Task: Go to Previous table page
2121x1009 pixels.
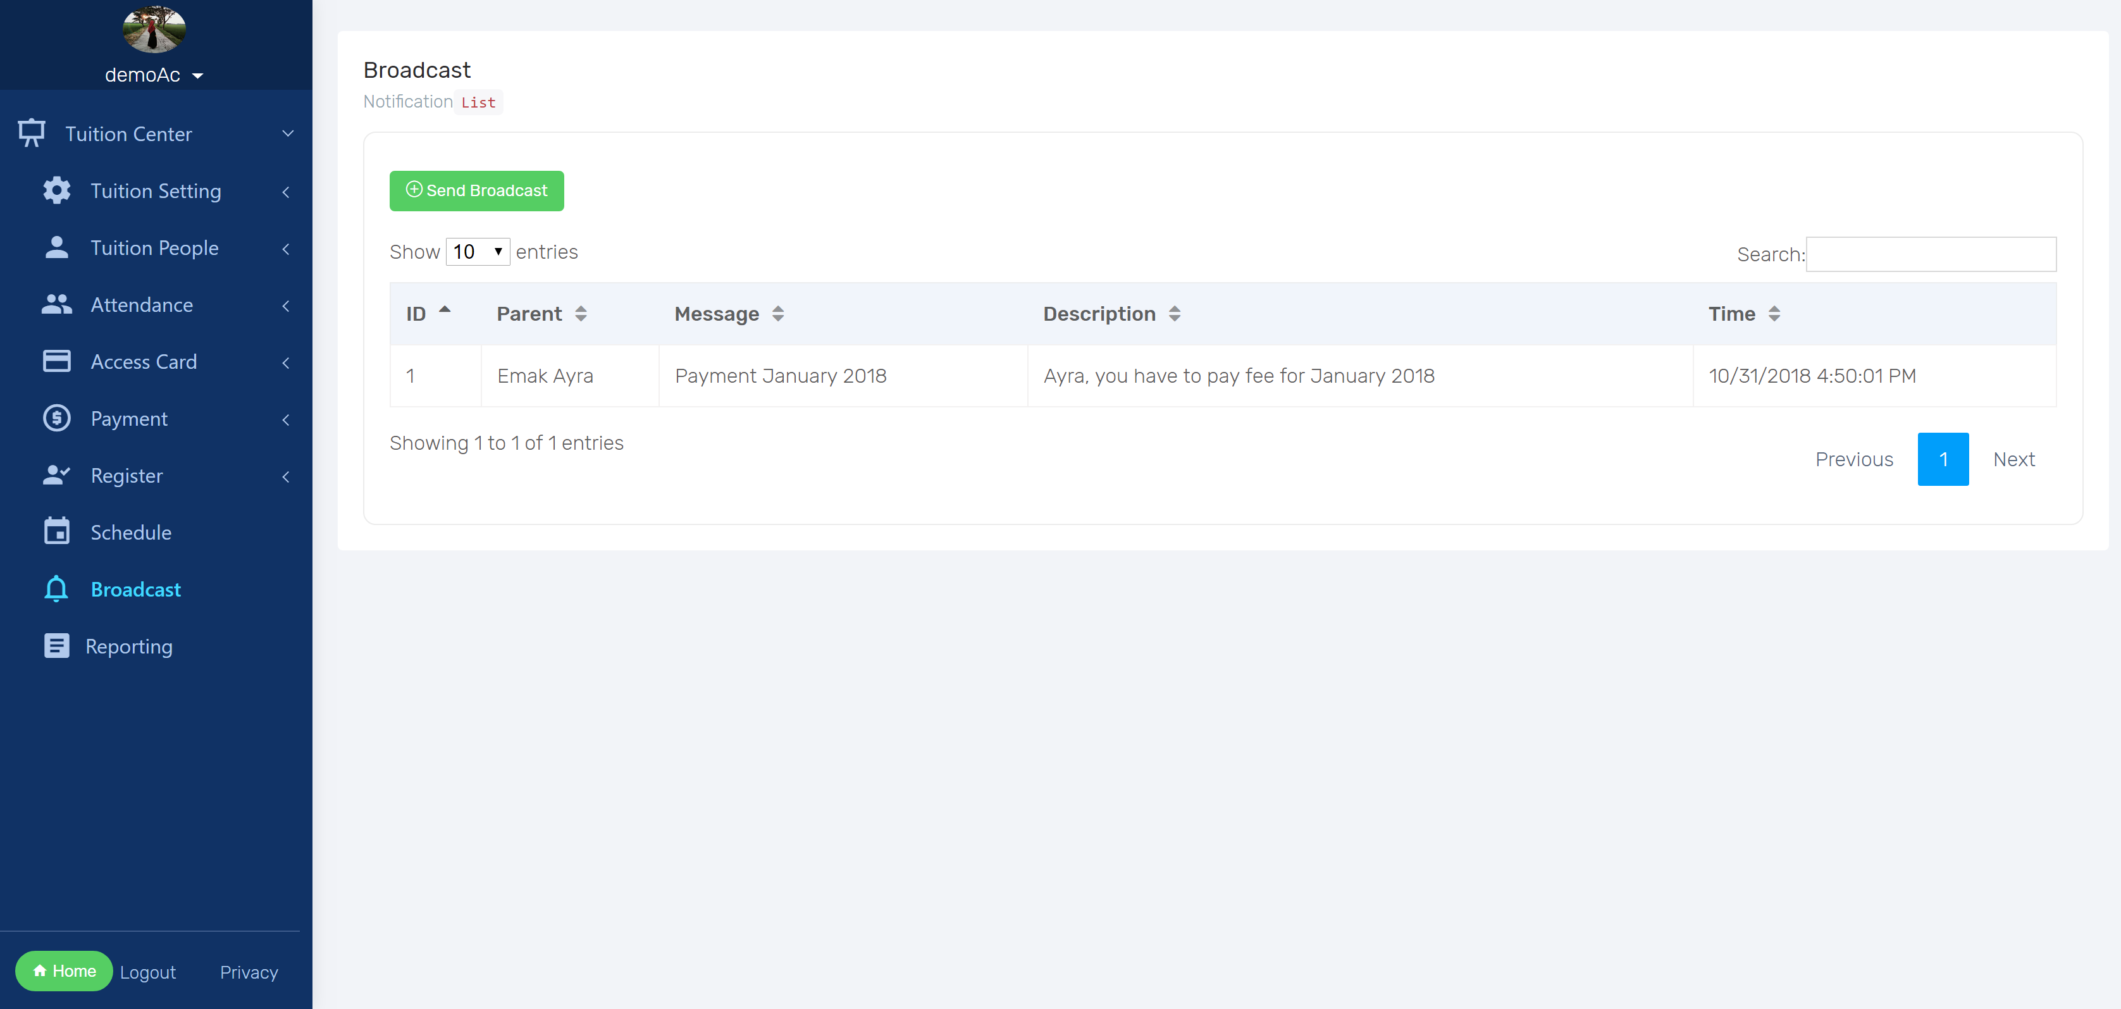Action: (x=1854, y=459)
